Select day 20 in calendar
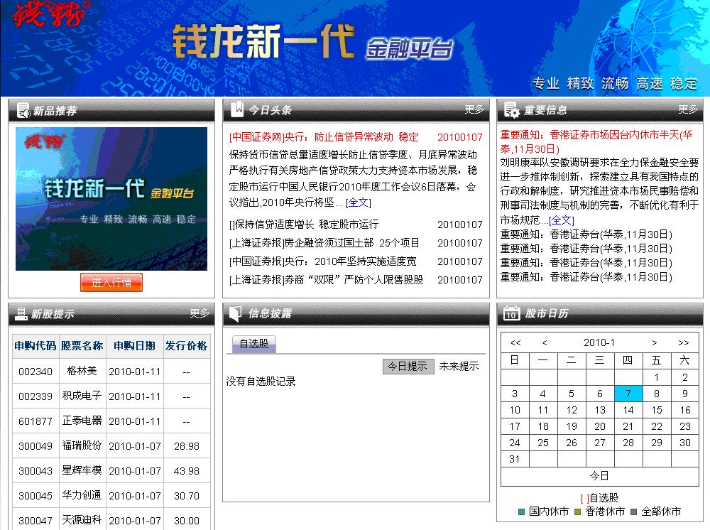710x530 pixels. point(599,426)
